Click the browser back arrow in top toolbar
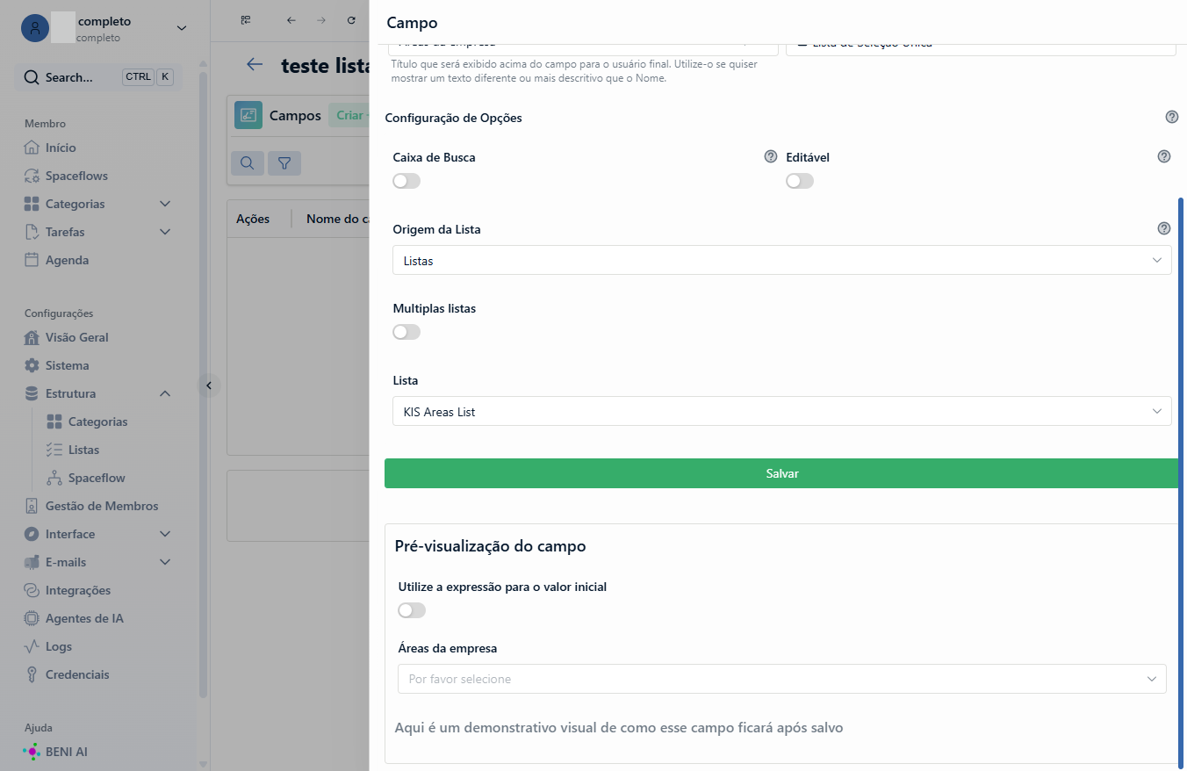 (x=291, y=20)
